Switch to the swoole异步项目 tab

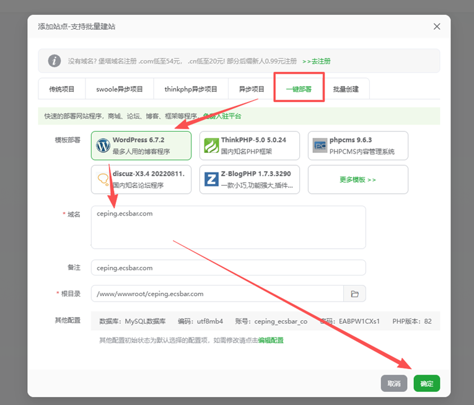(120, 89)
